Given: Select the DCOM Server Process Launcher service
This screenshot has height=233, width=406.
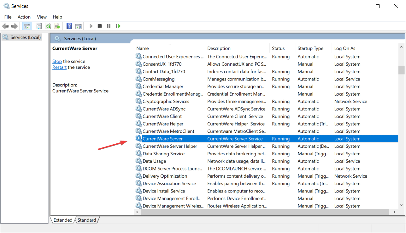Looking at the screenshot, I should [267, 169].
